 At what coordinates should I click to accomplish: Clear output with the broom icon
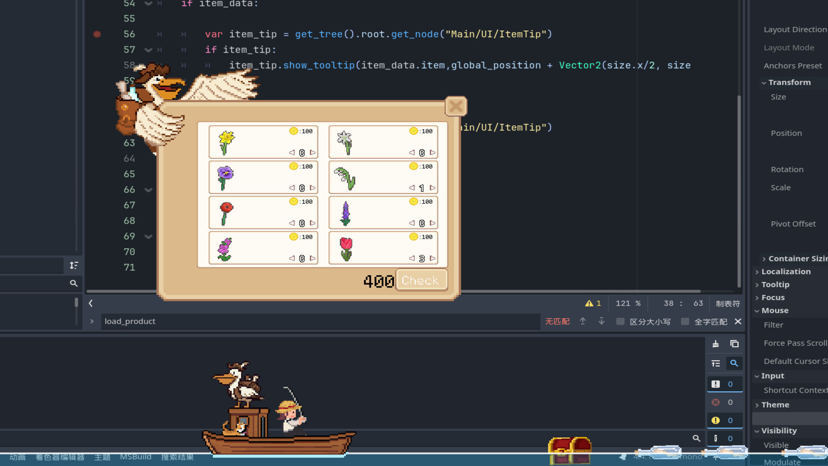715,344
